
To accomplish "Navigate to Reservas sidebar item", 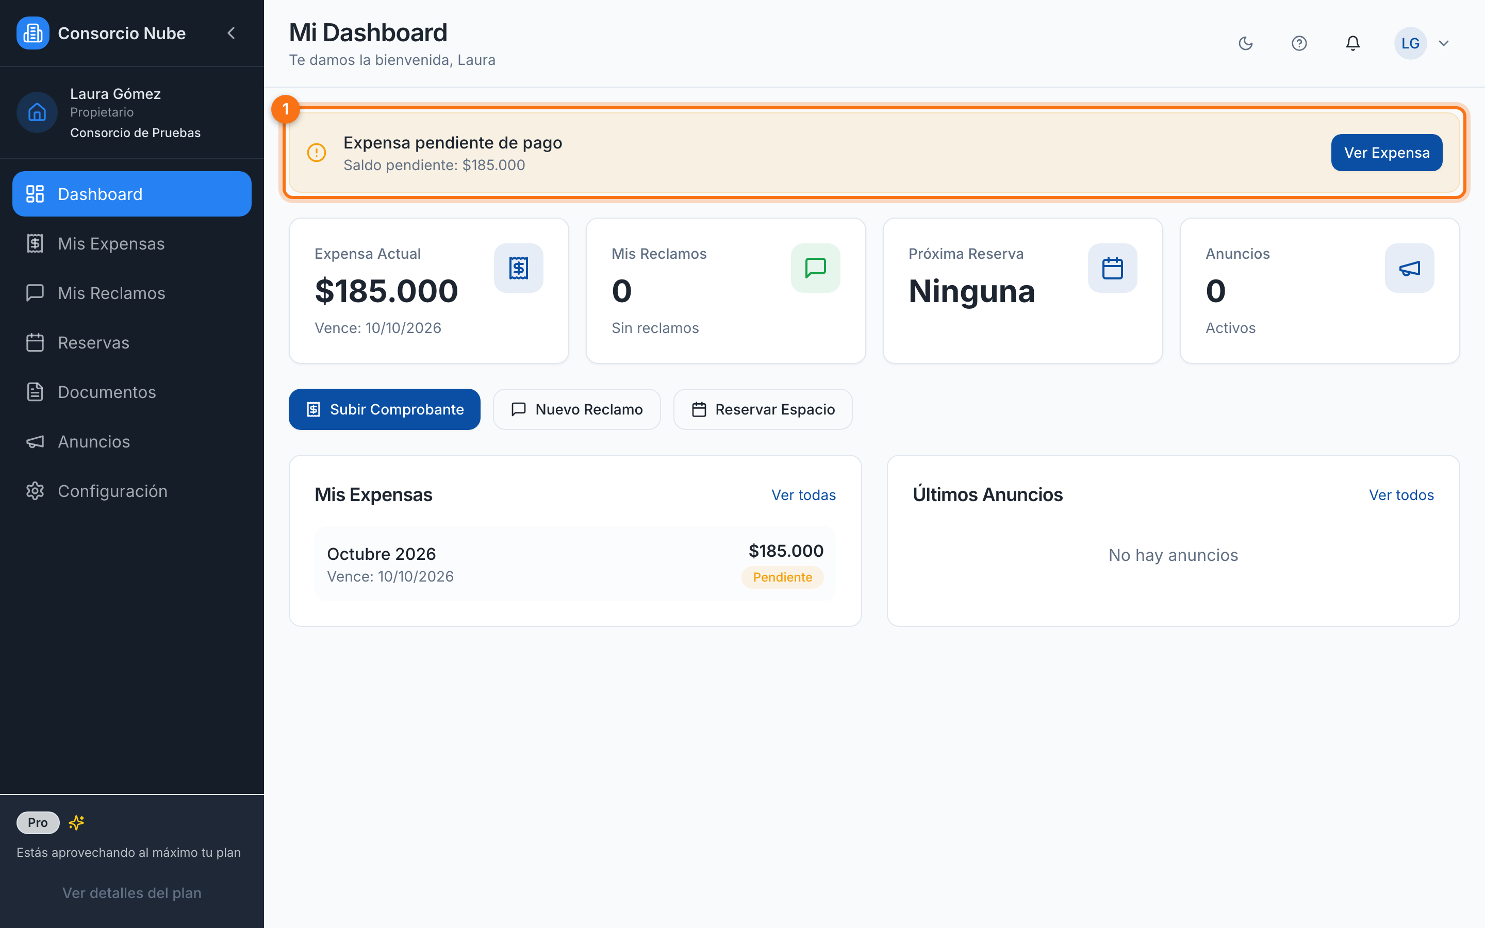I will (132, 342).
